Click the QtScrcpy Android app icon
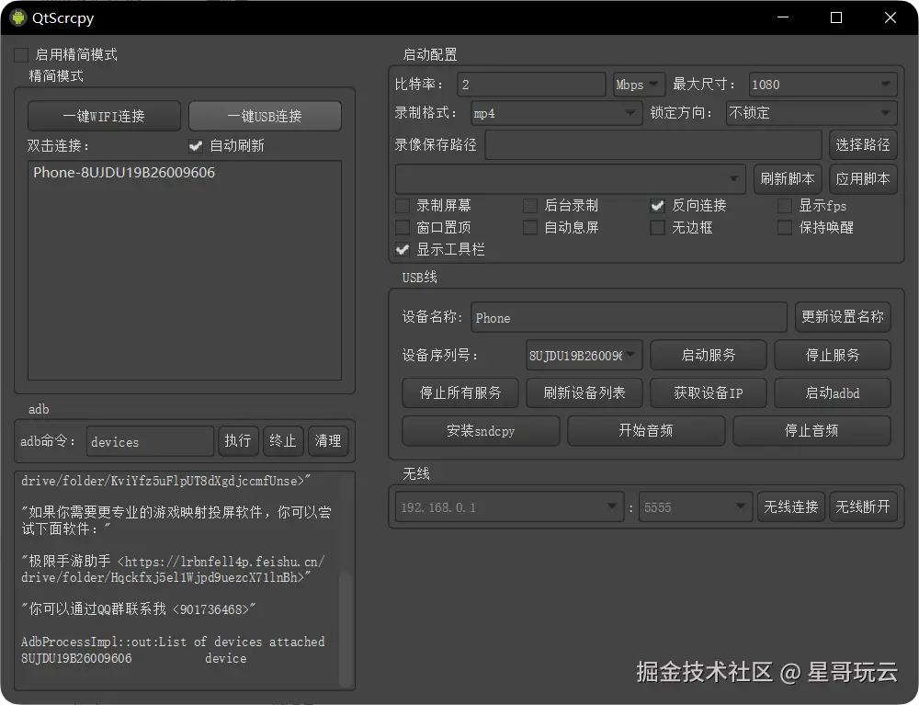919x705 pixels. 18,17
